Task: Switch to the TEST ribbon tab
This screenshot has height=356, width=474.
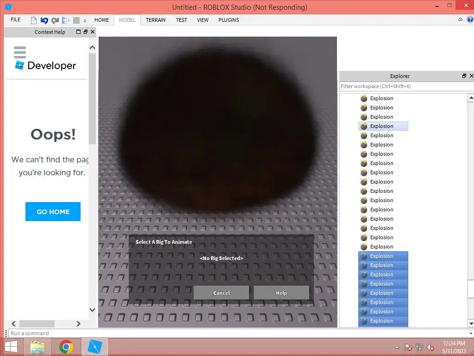Action: [181, 20]
